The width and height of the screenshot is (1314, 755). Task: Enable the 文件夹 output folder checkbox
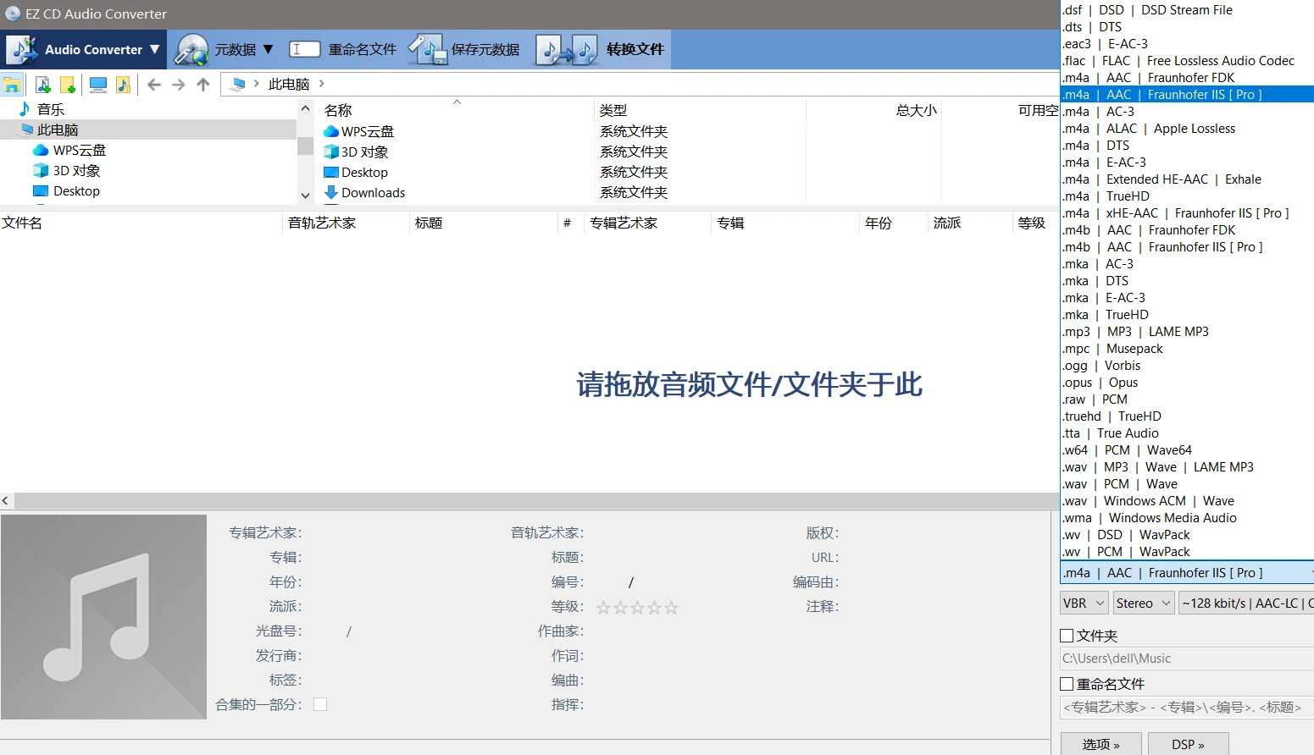point(1067,636)
